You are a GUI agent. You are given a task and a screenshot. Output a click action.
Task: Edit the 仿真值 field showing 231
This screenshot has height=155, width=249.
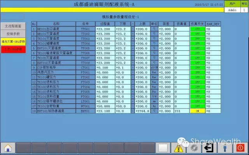(181, 111)
